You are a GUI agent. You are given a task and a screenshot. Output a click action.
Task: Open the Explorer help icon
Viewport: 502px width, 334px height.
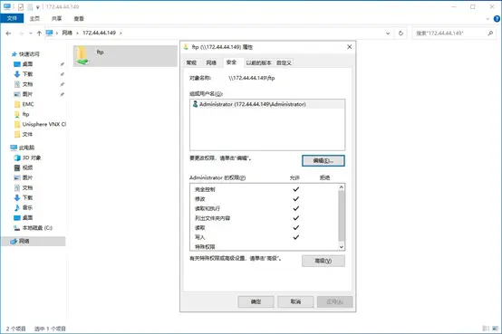tap(497, 19)
